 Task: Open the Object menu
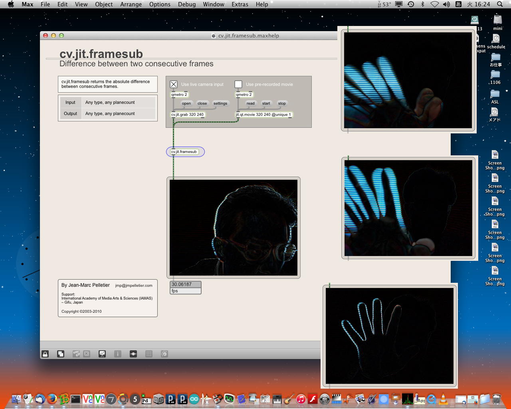pyautogui.click(x=104, y=4)
